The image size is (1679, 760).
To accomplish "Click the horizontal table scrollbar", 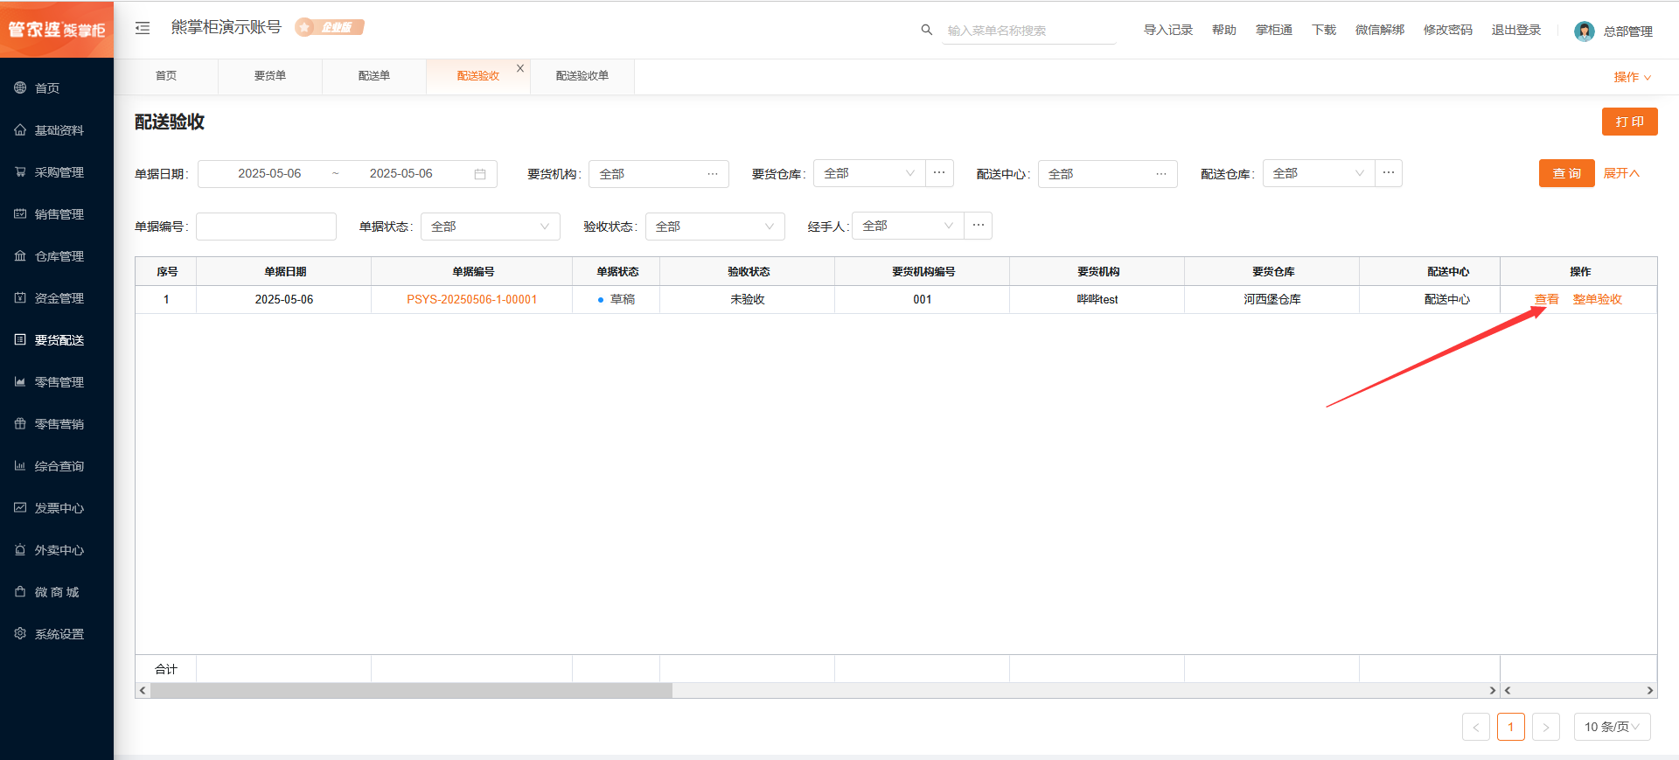I will coord(411,691).
